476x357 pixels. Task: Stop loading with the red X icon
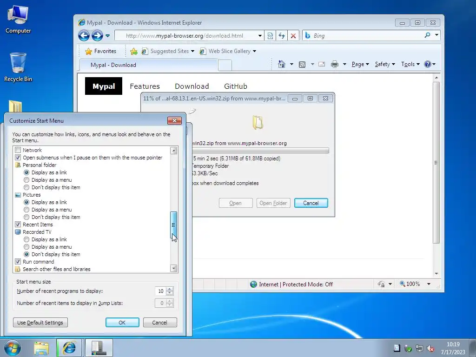coord(293,36)
